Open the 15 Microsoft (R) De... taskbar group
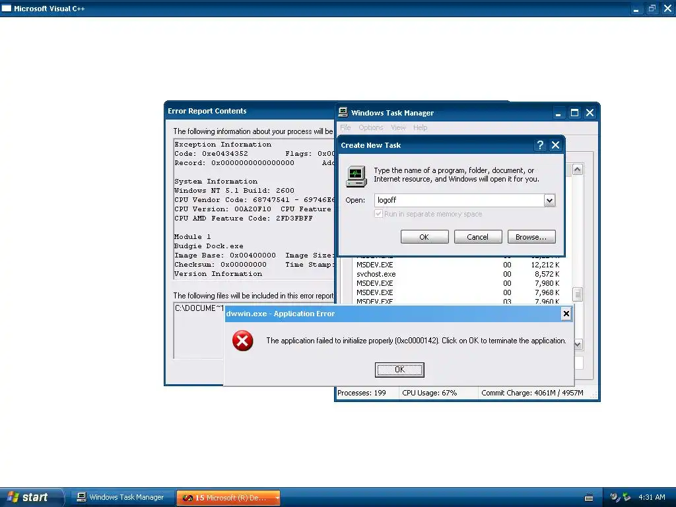676x507 pixels. [228, 498]
